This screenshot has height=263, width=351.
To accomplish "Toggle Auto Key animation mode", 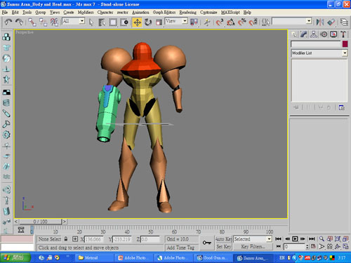I will (x=223, y=239).
